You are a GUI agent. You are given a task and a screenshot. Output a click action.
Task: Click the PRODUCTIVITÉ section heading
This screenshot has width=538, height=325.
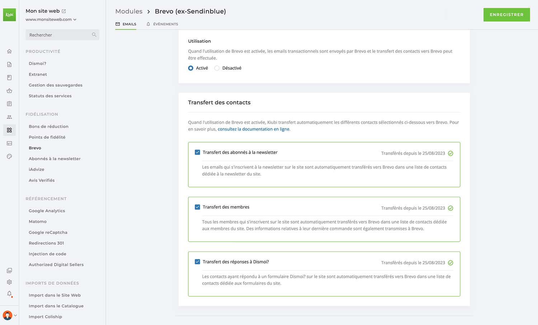click(x=43, y=52)
